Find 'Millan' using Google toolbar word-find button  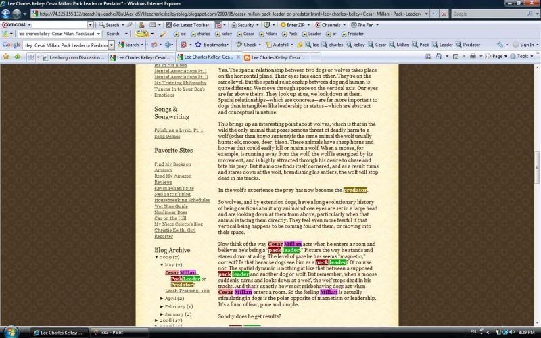tap(399, 45)
